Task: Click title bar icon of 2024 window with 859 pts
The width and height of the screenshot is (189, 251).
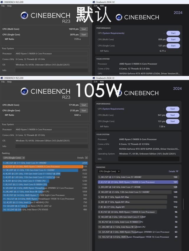Action: 94,2
